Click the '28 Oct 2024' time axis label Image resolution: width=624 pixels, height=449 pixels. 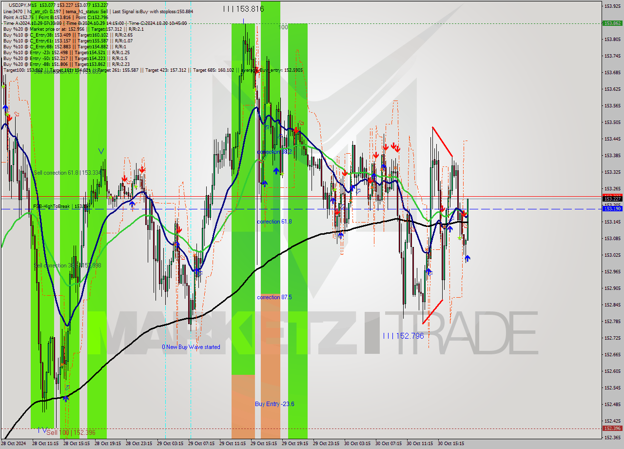point(13,444)
